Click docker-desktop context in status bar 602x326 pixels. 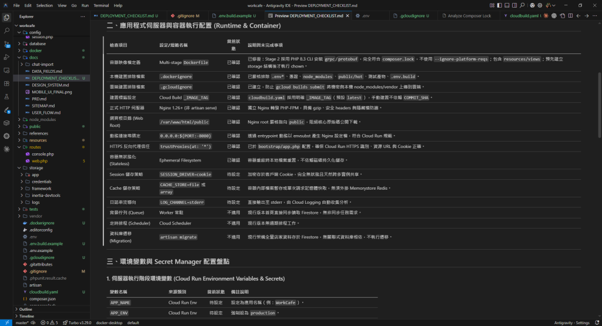point(109,322)
